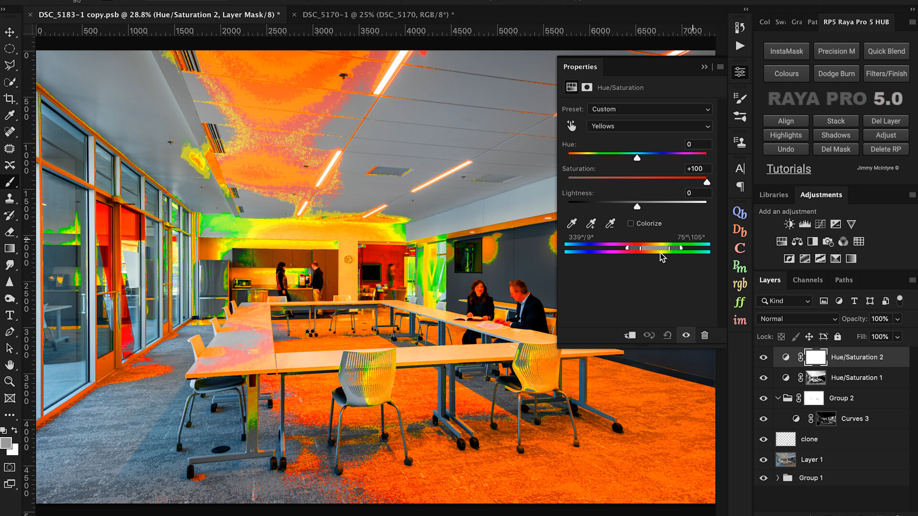Select the Clone Stamp tool
The width and height of the screenshot is (918, 516).
pyautogui.click(x=10, y=199)
